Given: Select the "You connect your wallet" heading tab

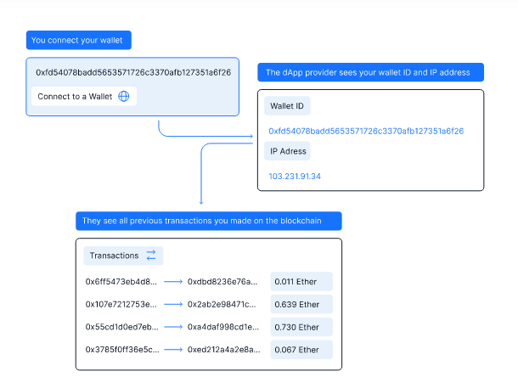Looking at the screenshot, I should tap(80, 40).
